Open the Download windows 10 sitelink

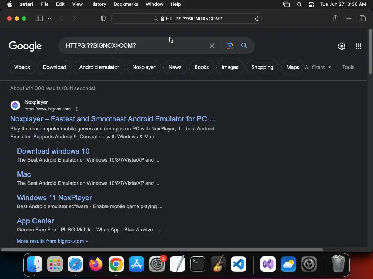pos(53,151)
